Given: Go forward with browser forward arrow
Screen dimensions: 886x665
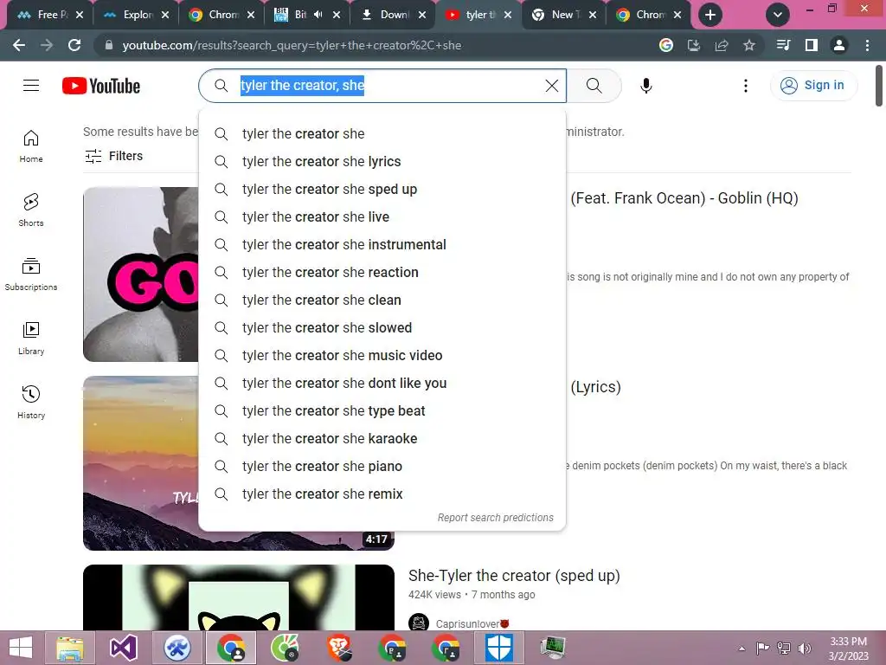Looking at the screenshot, I should tap(47, 45).
